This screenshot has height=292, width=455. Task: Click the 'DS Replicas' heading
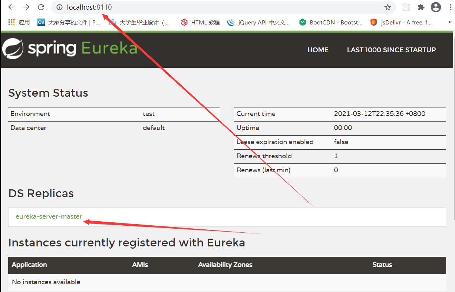click(41, 193)
